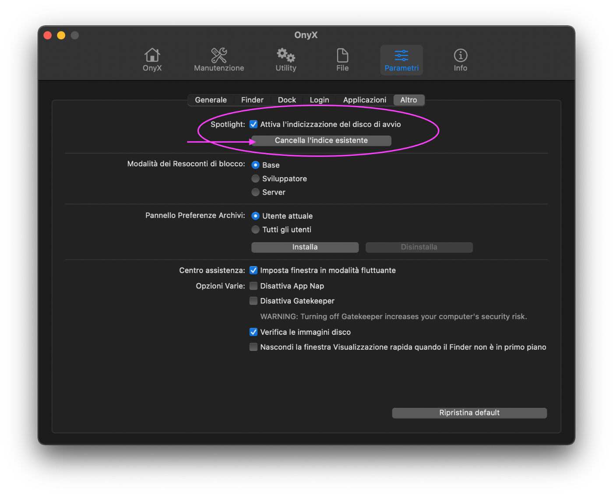Toggle Attiva l'indicizzazione del disco di avvio
The width and height of the screenshot is (613, 495).
(x=254, y=124)
